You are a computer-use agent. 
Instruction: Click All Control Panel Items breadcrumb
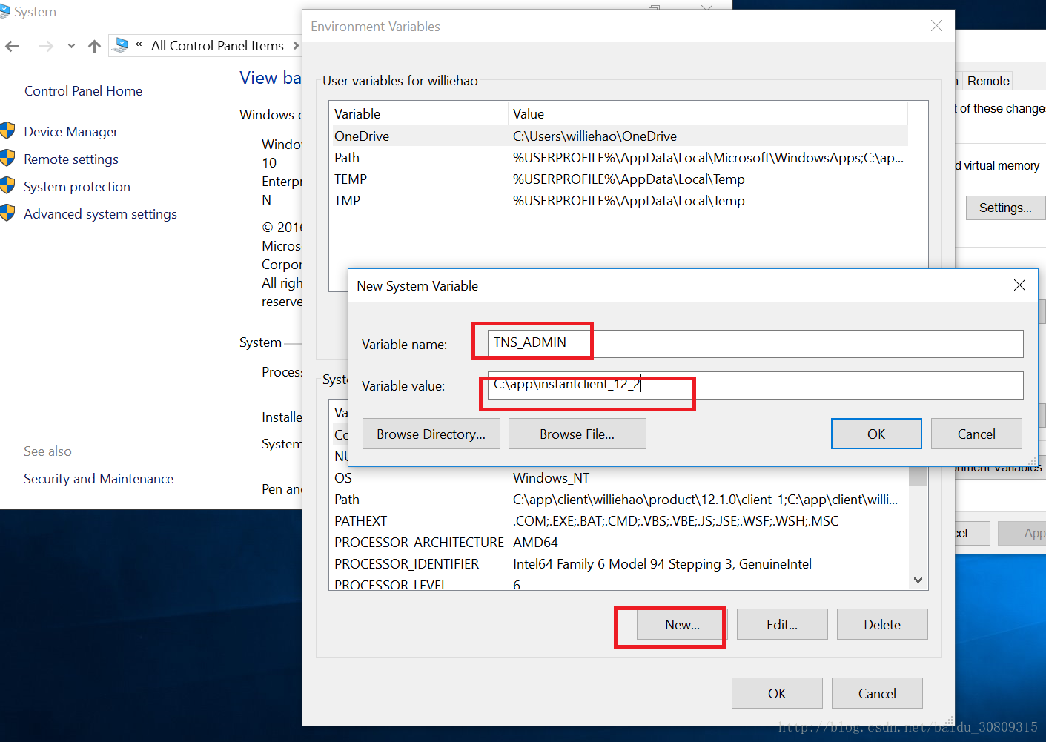217,46
